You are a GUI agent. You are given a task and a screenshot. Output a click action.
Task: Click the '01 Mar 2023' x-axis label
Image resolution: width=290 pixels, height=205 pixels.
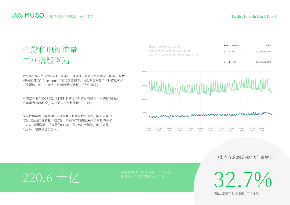click(x=262, y=129)
